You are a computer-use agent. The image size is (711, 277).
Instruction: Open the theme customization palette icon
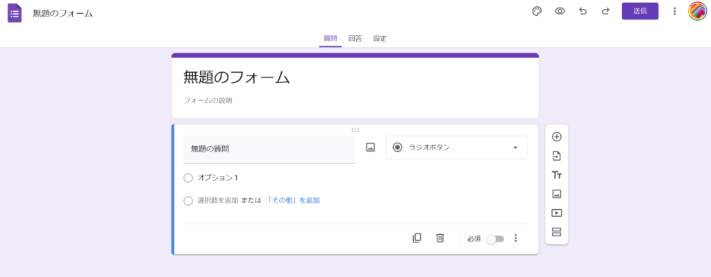pos(536,11)
